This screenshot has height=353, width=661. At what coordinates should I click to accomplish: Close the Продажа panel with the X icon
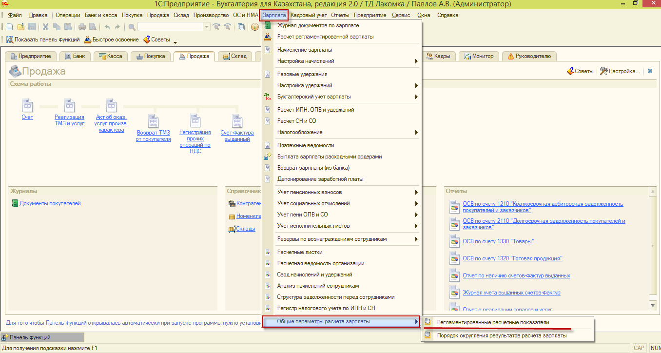[650, 71]
